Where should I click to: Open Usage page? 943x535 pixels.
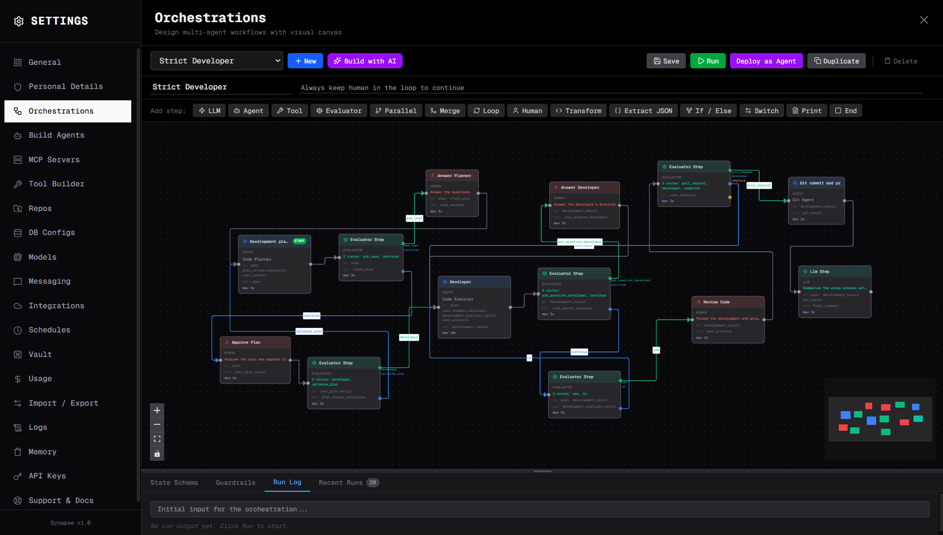tap(68, 379)
